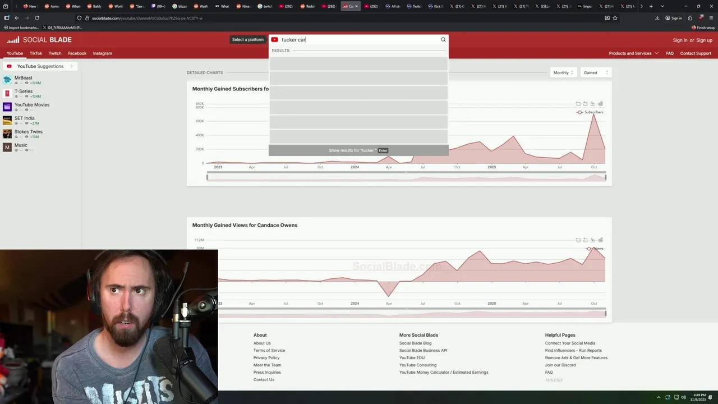Open the FAQ link in header

click(x=670, y=53)
